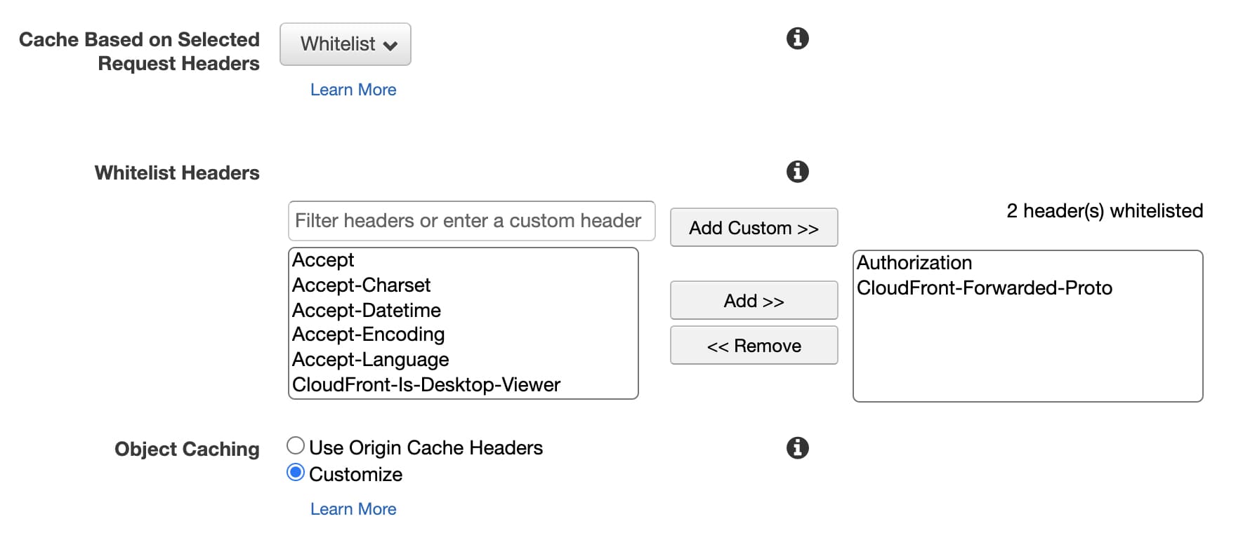Select CloudFront-Forwarded-Proto whitelisted header

985,288
